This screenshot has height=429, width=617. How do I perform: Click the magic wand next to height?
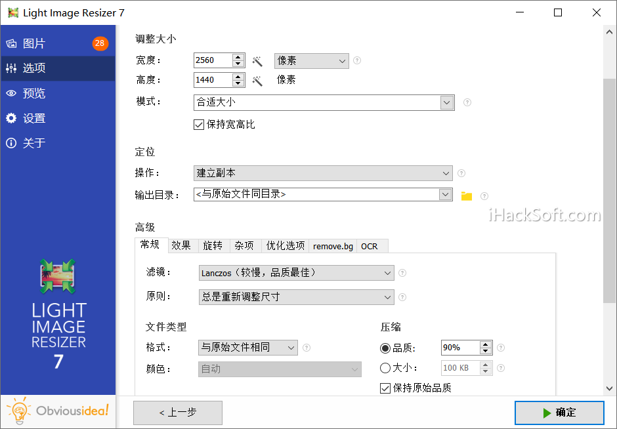(x=257, y=81)
